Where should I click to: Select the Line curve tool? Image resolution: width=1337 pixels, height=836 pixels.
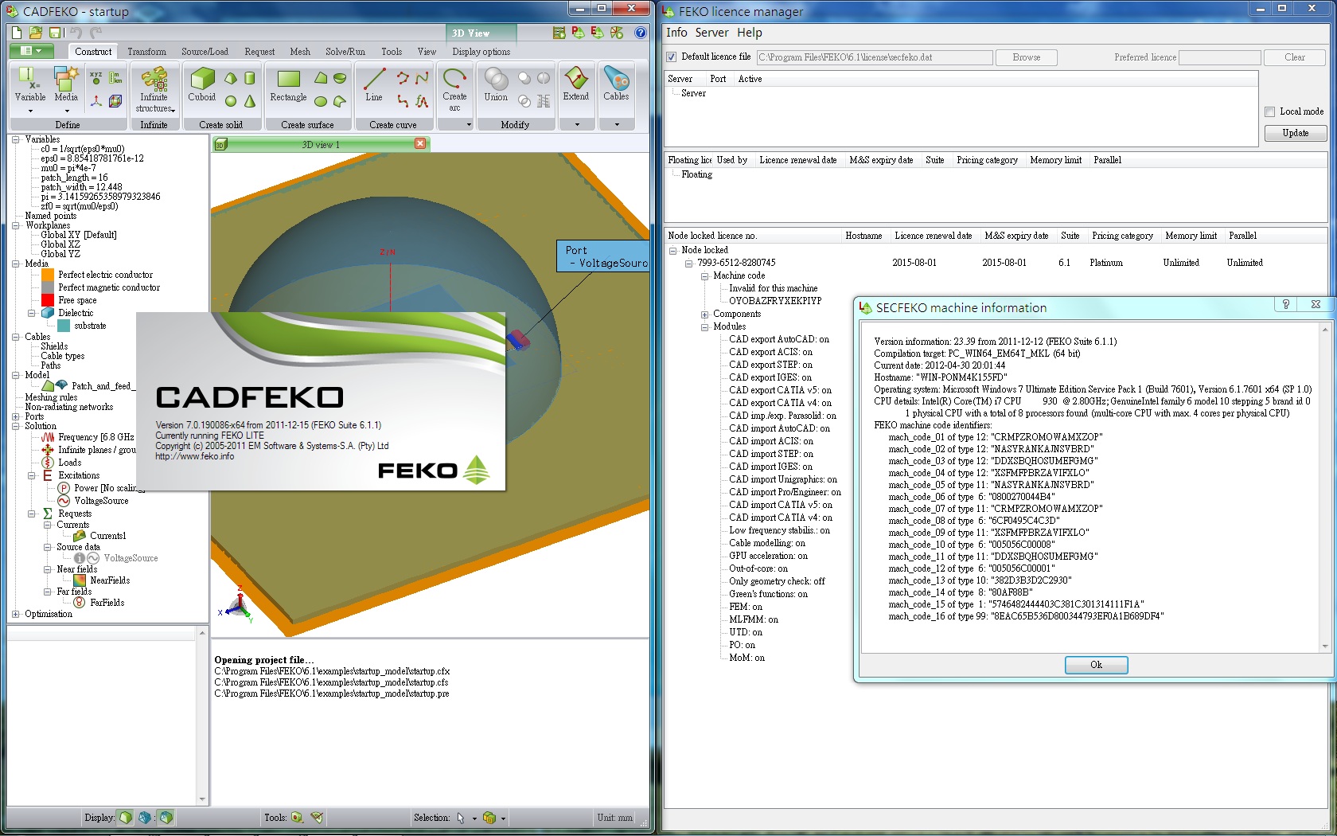374,85
